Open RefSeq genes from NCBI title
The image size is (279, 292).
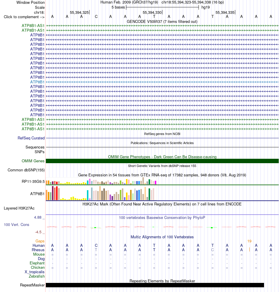click(162, 134)
